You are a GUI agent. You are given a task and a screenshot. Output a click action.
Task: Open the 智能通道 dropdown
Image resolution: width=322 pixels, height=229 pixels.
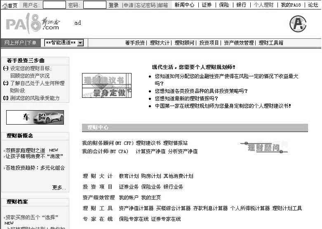coord(64,43)
